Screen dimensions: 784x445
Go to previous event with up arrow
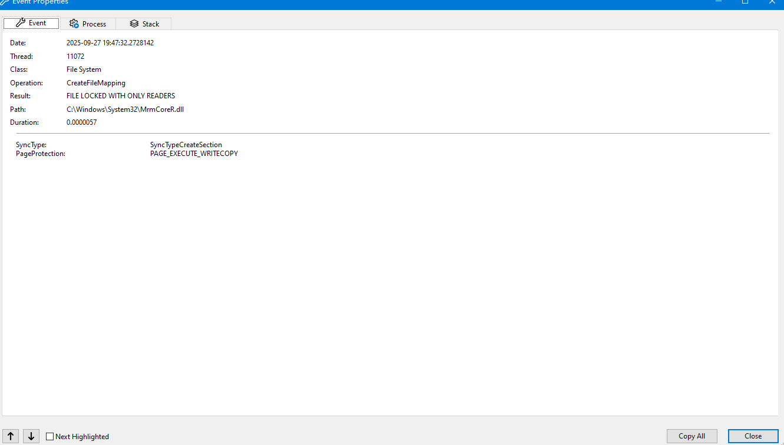[x=11, y=436]
